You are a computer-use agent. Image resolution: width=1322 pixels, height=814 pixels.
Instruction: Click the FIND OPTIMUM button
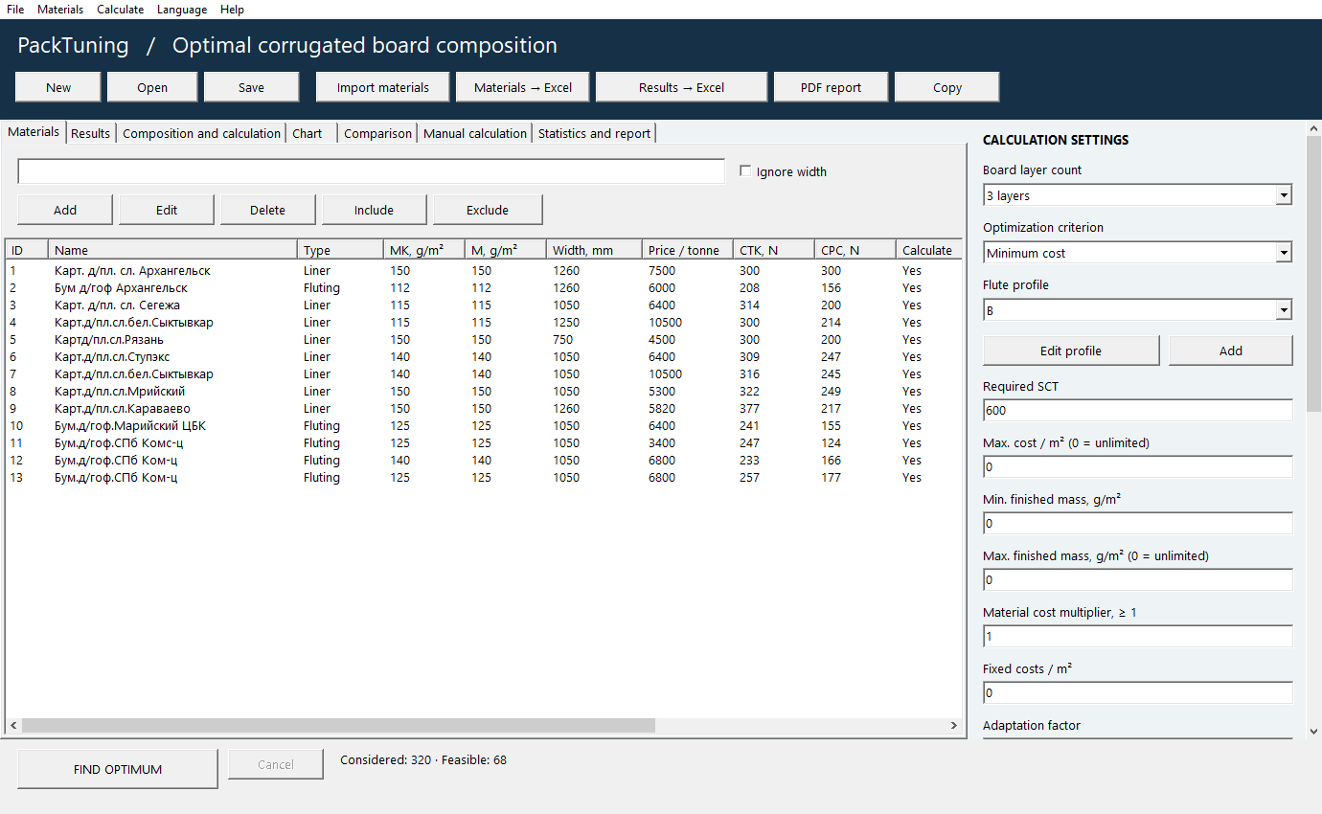118,769
